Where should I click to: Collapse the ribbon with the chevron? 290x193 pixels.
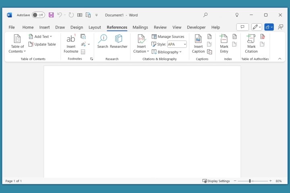pos(280,59)
